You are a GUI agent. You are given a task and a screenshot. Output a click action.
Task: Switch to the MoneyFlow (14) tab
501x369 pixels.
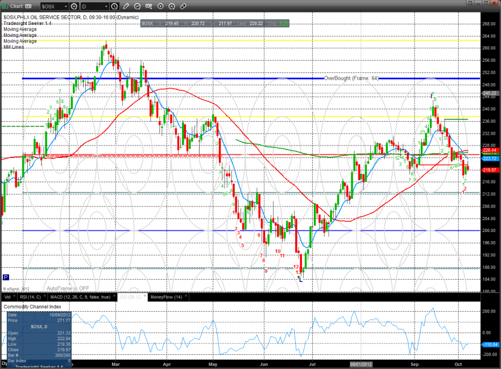[166, 297]
